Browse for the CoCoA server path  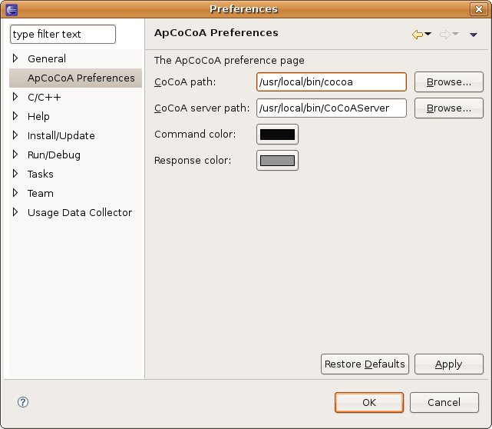pyautogui.click(x=449, y=108)
